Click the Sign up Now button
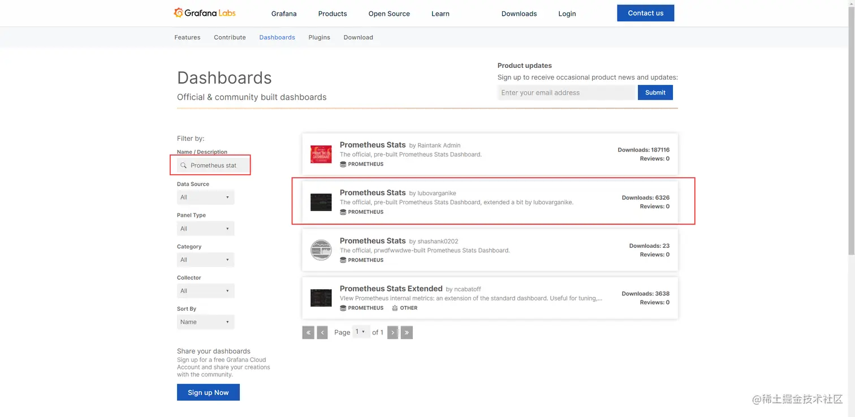Image resolution: width=855 pixels, height=417 pixels. (208, 392)
